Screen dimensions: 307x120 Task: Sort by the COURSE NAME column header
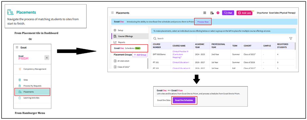pyautogui.click(x=179, y=46)
